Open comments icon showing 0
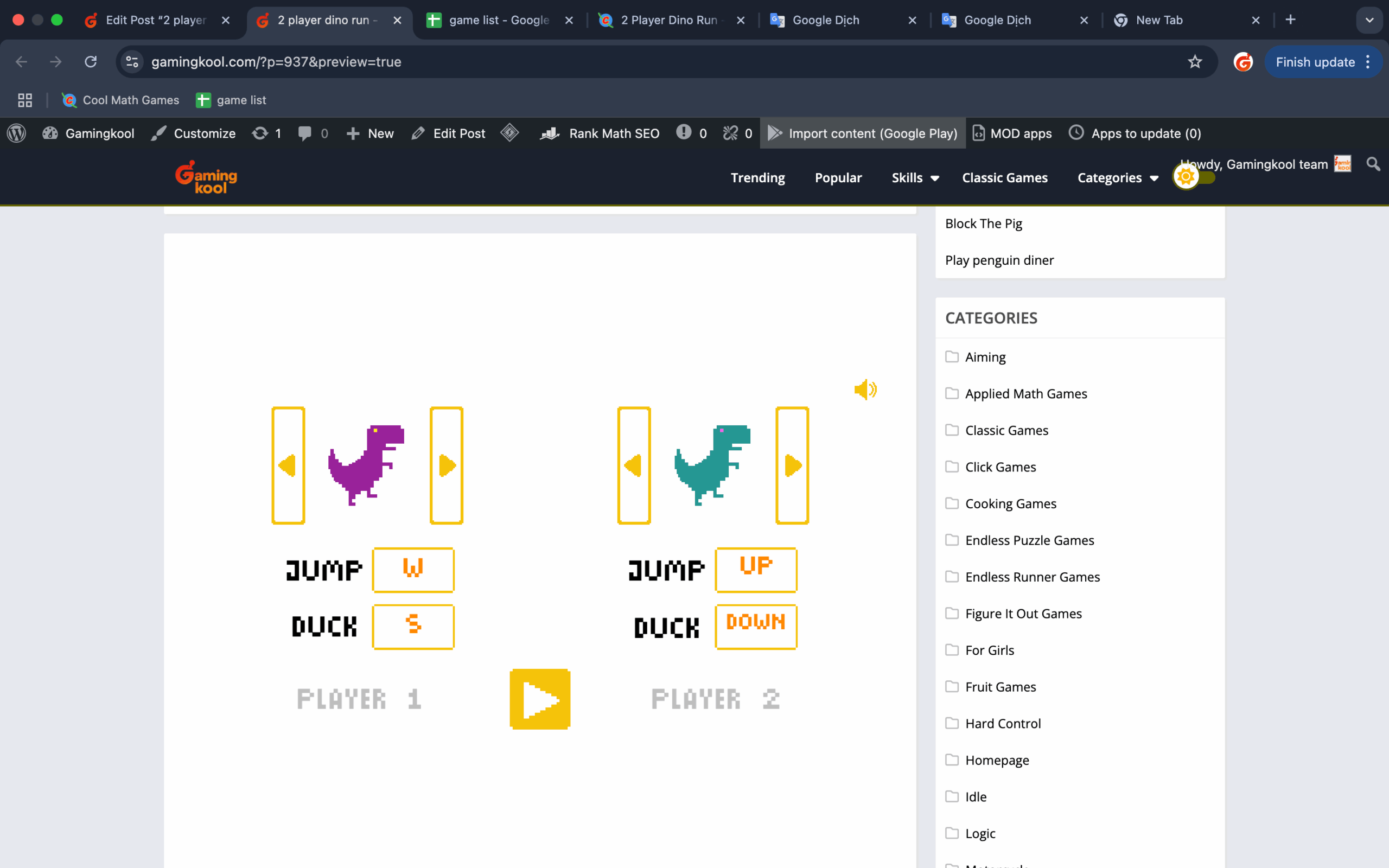Viewport: 1389px width, 868px height. (313, 133)
